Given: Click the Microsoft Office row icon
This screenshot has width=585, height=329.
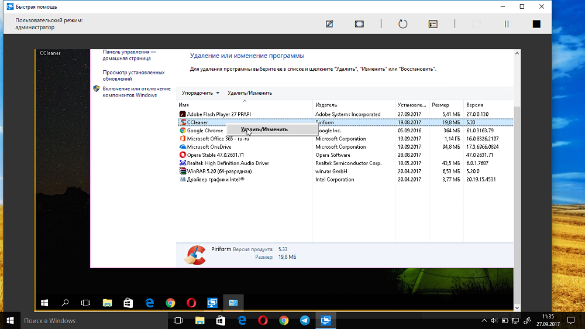Looking at the screenshot, I should coord(183,139).
